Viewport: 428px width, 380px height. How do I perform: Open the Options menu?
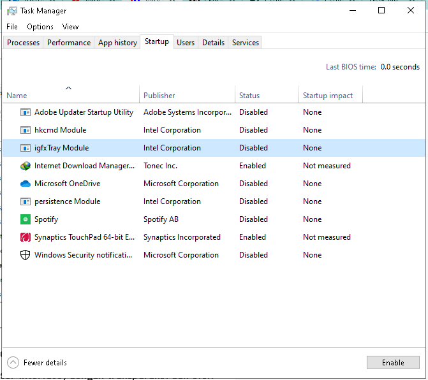[x=40, y=27]
